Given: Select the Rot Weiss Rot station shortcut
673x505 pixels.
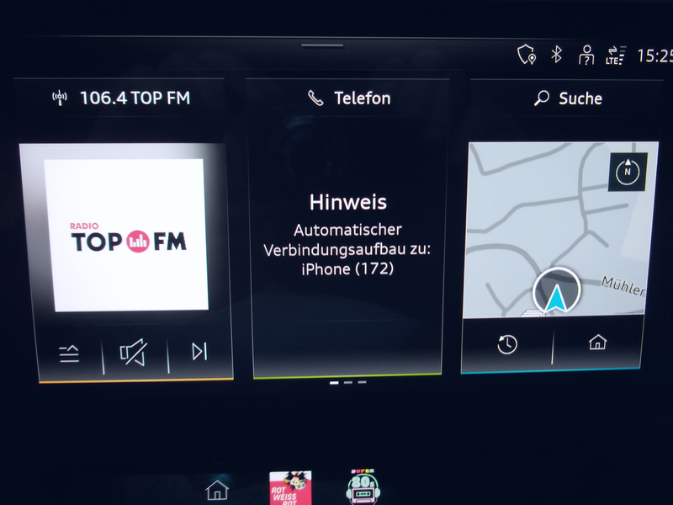Looking at the screenshot, I should (290, 488).
